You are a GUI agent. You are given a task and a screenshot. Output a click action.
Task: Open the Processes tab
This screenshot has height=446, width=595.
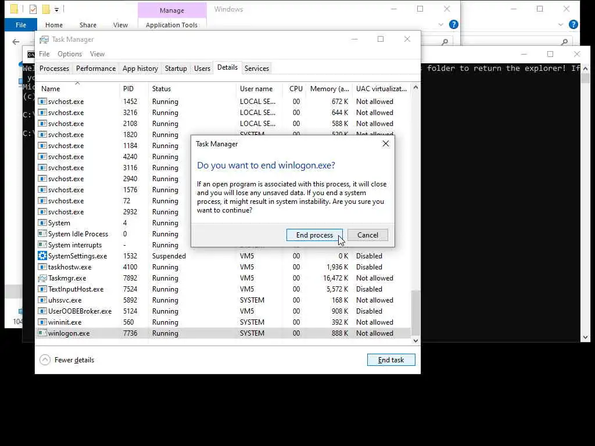(x=54, y=69)
